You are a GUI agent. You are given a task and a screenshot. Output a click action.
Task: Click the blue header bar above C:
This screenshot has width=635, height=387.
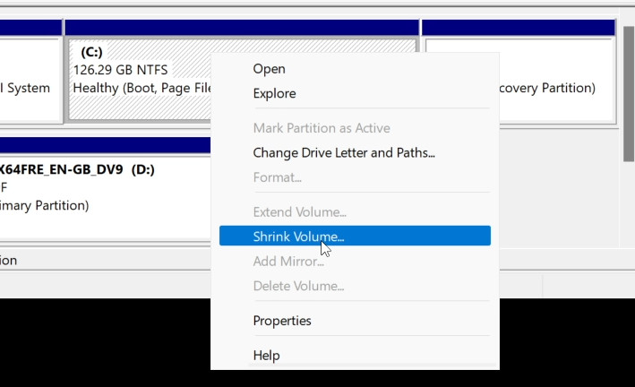(x=242, y=28)
